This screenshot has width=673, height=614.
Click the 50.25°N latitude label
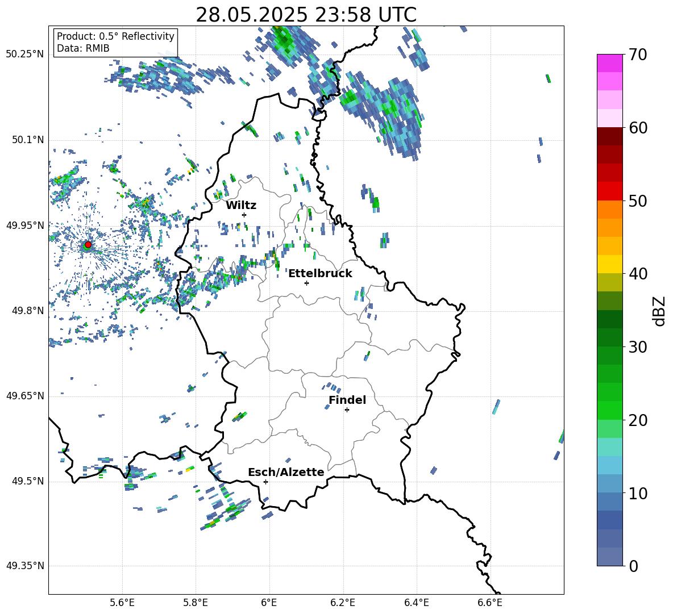[x=25, y=55]
